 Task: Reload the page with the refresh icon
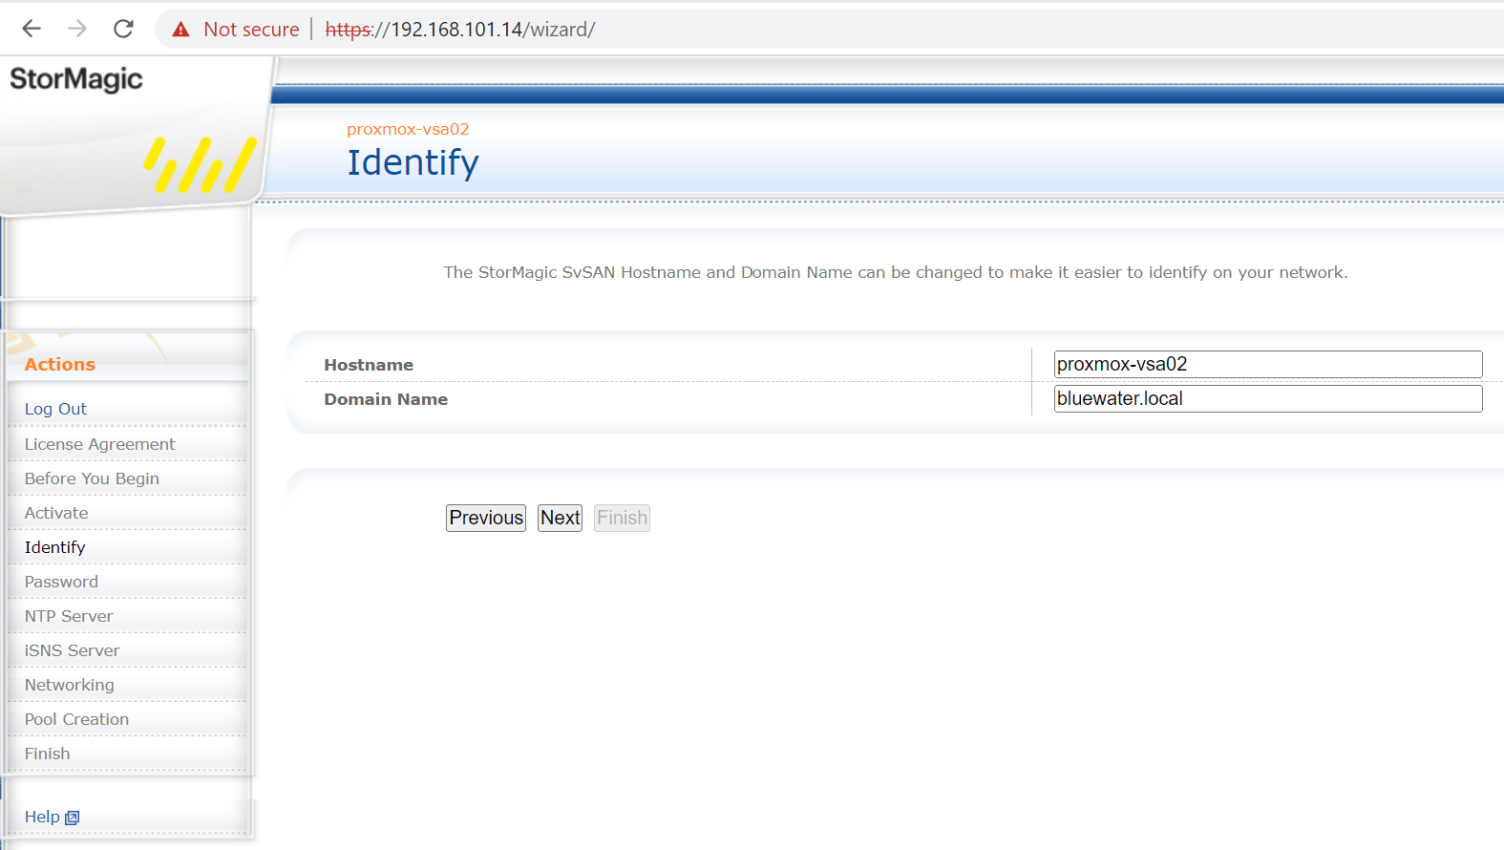point(123,29)
